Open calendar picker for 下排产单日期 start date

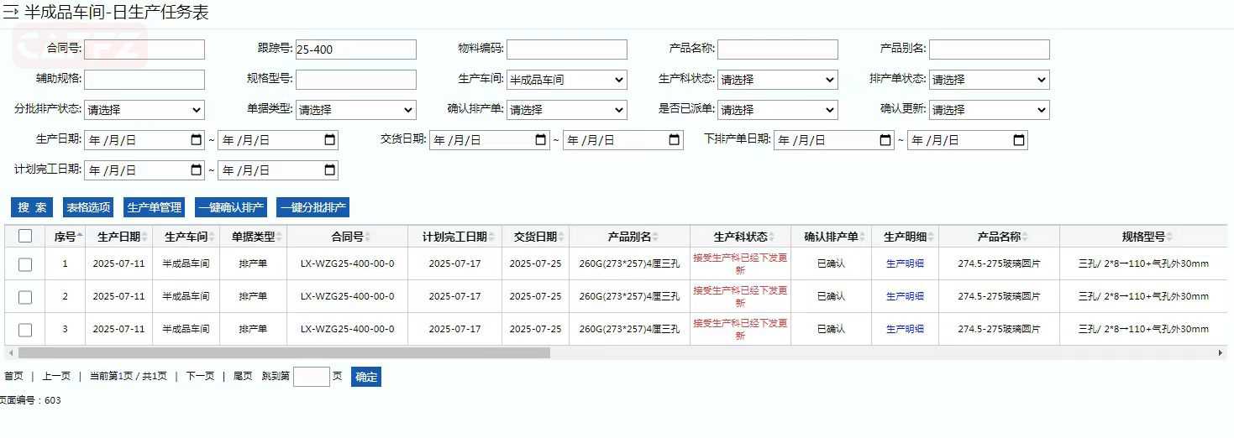pyautogui.click(x=885, y=140)
